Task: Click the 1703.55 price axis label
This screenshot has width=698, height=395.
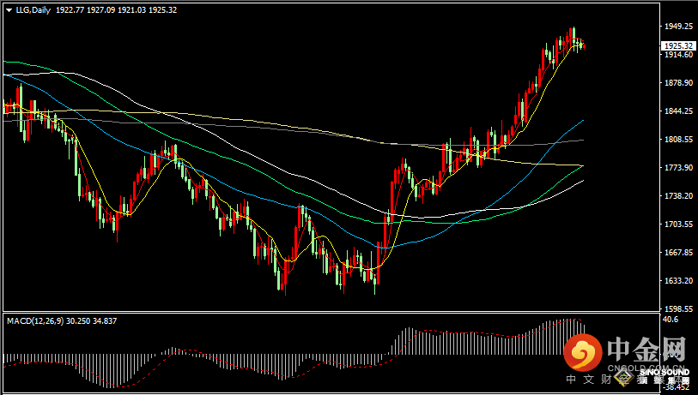Action: [x=678, y=224]
